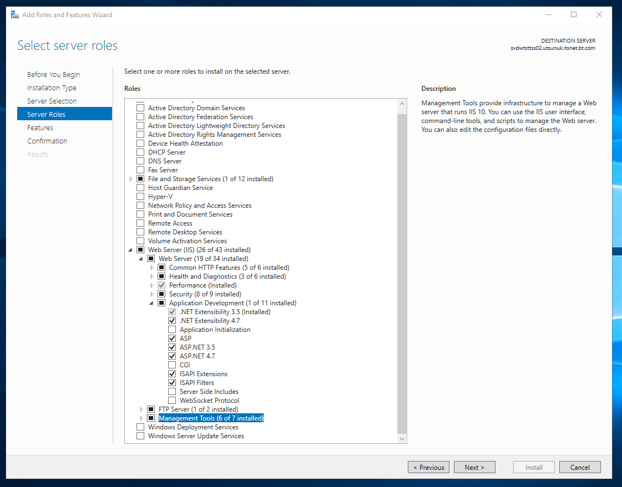
Task: Enable the DHCP Server role checkbox
Action: [x=140, y=152]
